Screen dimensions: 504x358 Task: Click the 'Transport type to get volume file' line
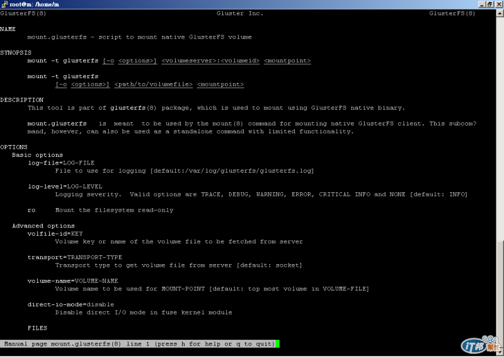(179, 265)
